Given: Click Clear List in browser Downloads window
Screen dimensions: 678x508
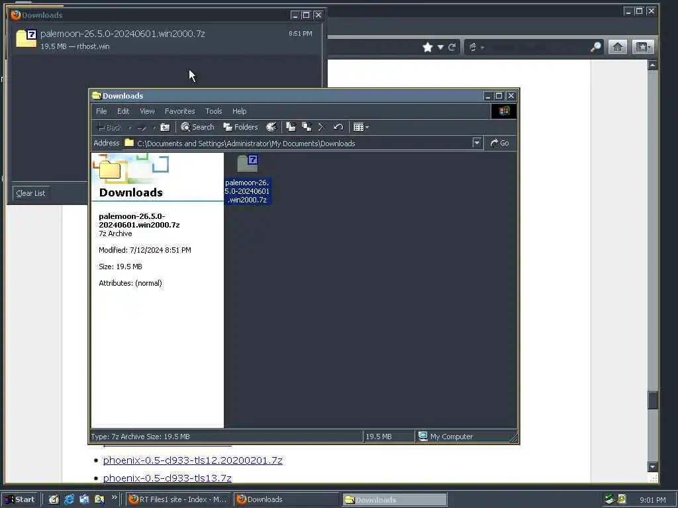Looking at the screenshot, I should click(30, 193).
